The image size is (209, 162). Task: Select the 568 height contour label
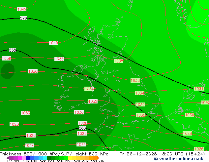(13, 50)
